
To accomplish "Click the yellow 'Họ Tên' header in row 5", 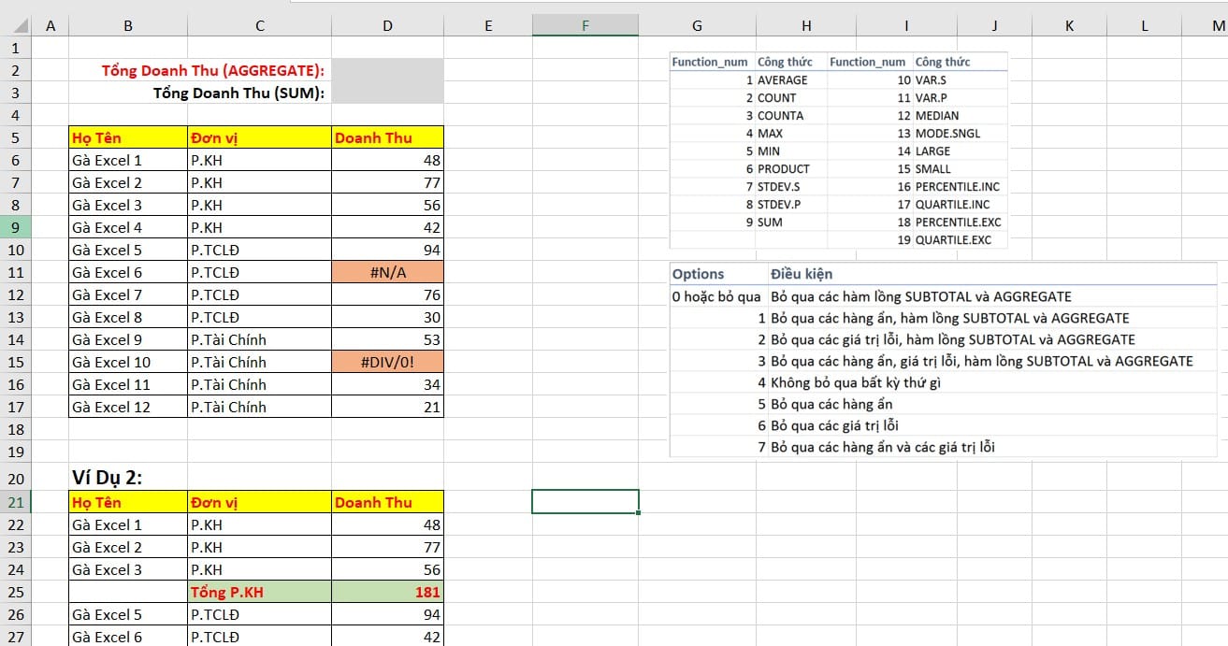I will point(128,137).
